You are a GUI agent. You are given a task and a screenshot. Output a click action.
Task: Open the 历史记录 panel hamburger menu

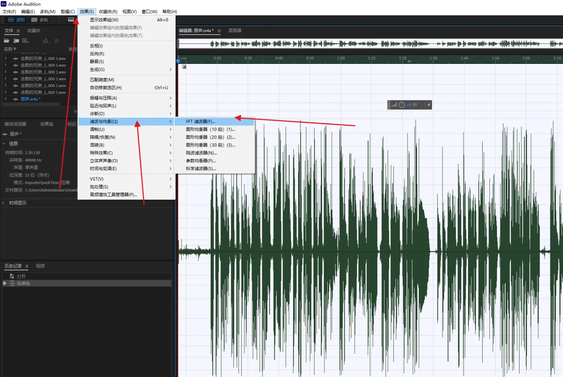pyautogui.click(x=27, y=266)
